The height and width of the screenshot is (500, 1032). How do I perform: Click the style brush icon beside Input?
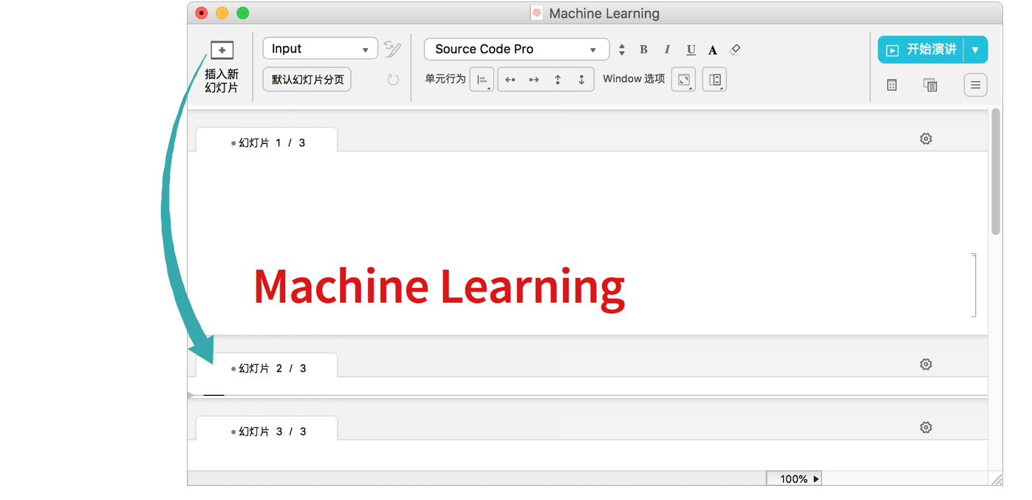click(392, 49)
